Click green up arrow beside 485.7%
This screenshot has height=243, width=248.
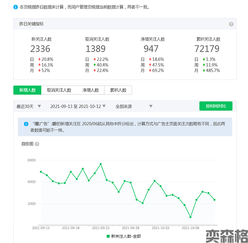(x=204, y=71)
